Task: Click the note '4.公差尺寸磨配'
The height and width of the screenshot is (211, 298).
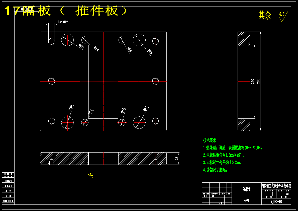Action: [215, 170]
